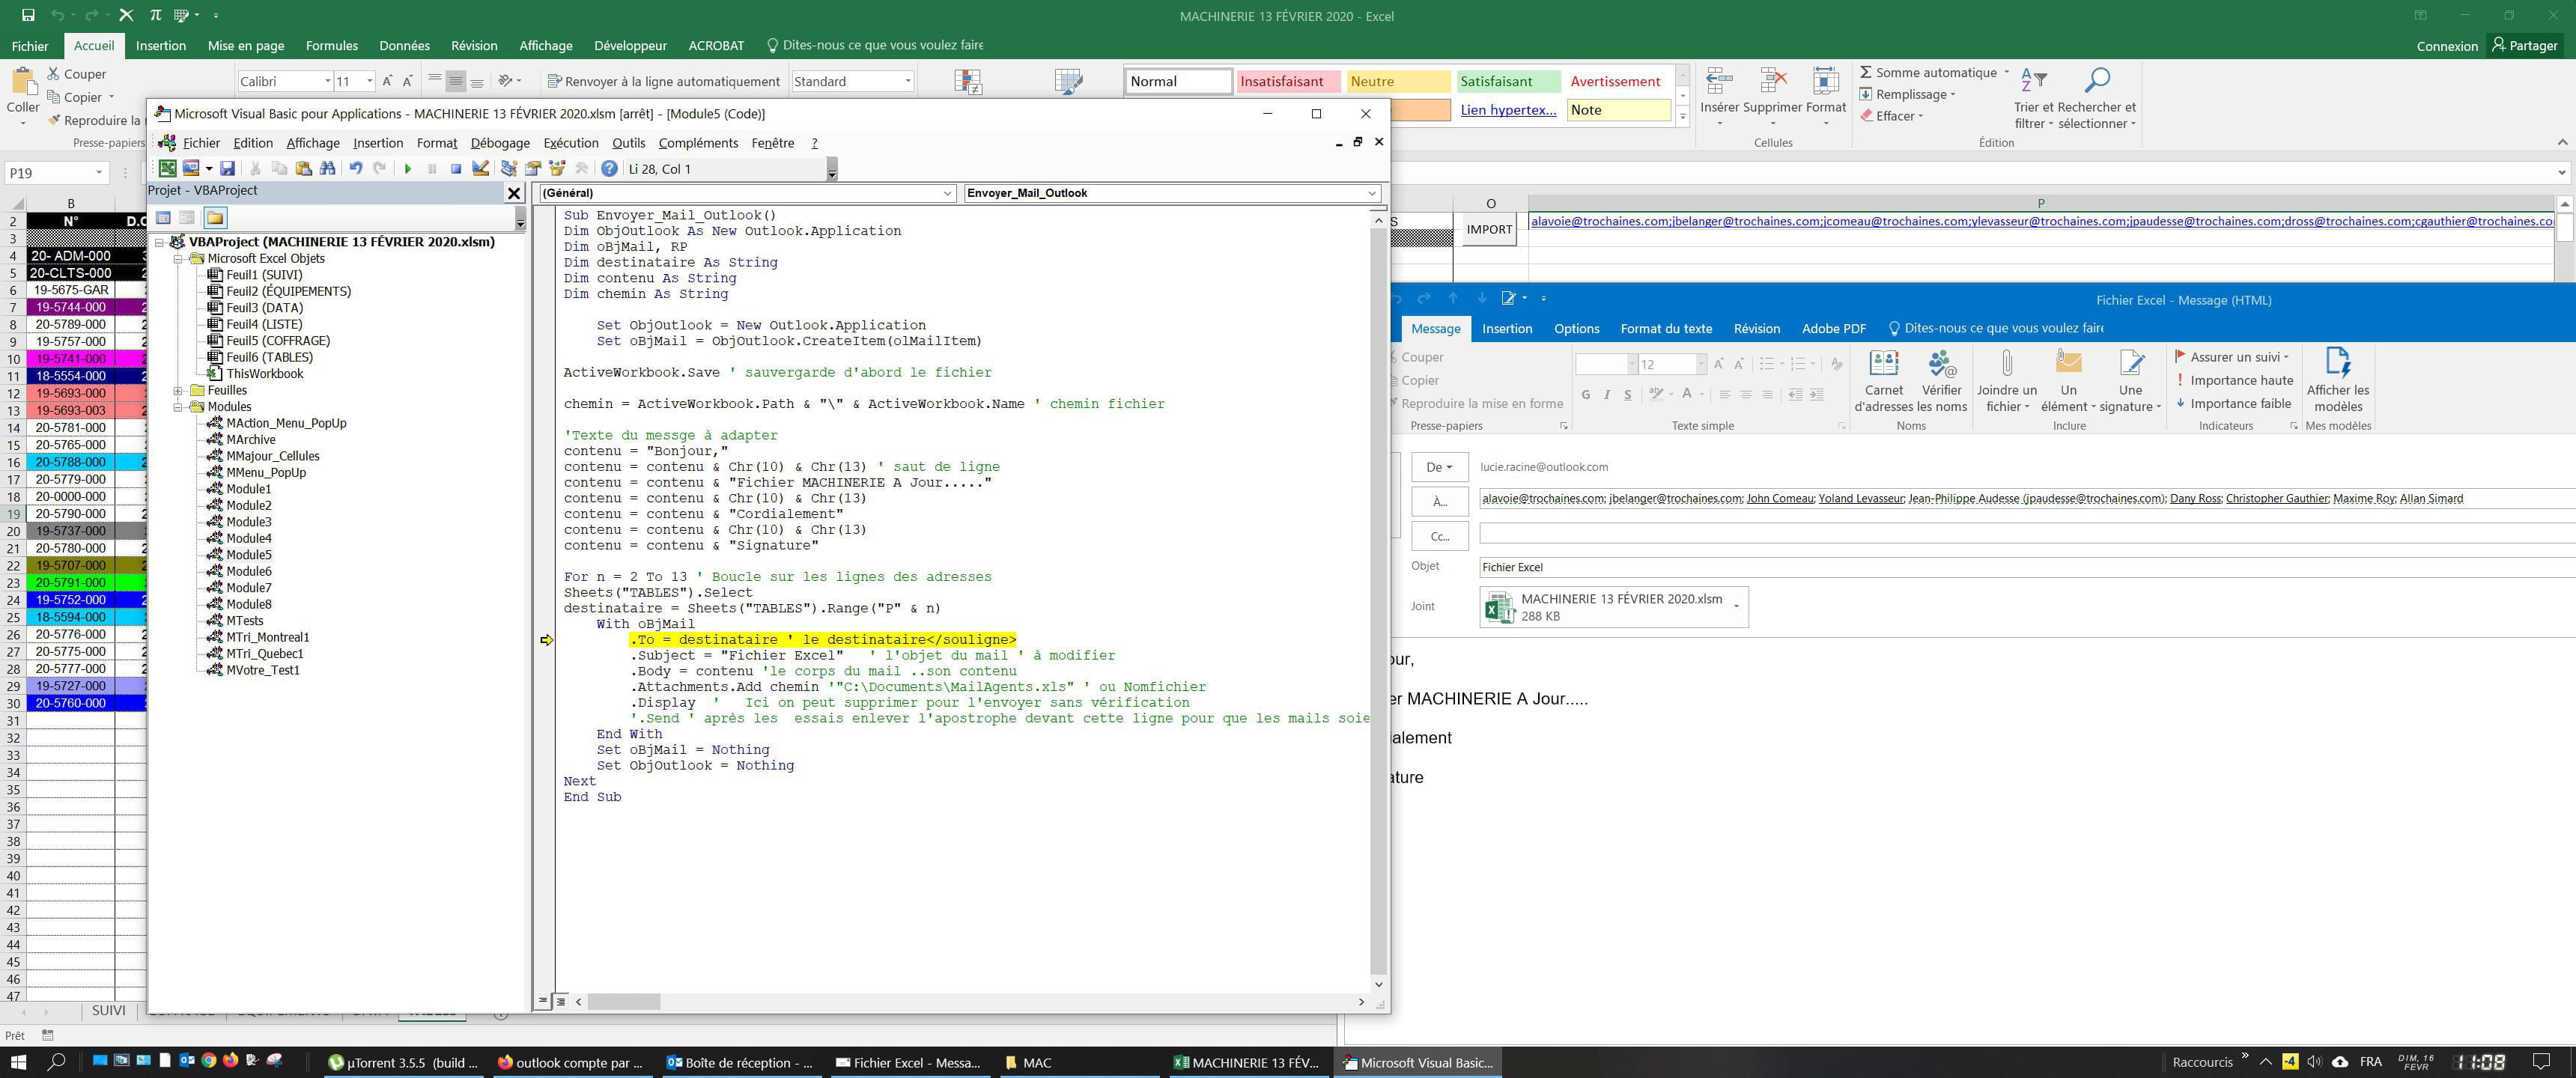Open attachment MACHINERIE 13 FÉVRIER 2020.xlsm dropdown arrow

tap(1736, 606)
